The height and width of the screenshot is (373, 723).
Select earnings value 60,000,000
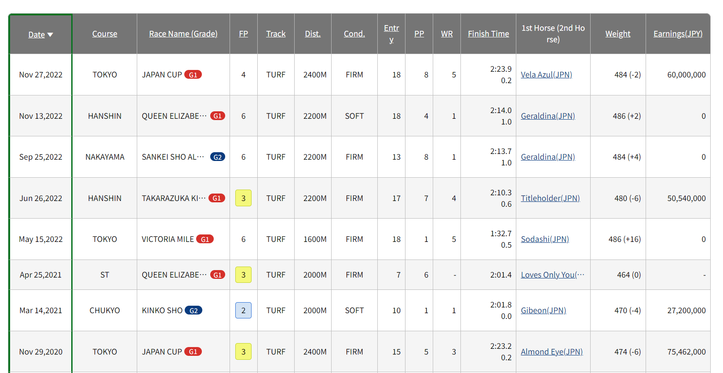pos(686,75)
